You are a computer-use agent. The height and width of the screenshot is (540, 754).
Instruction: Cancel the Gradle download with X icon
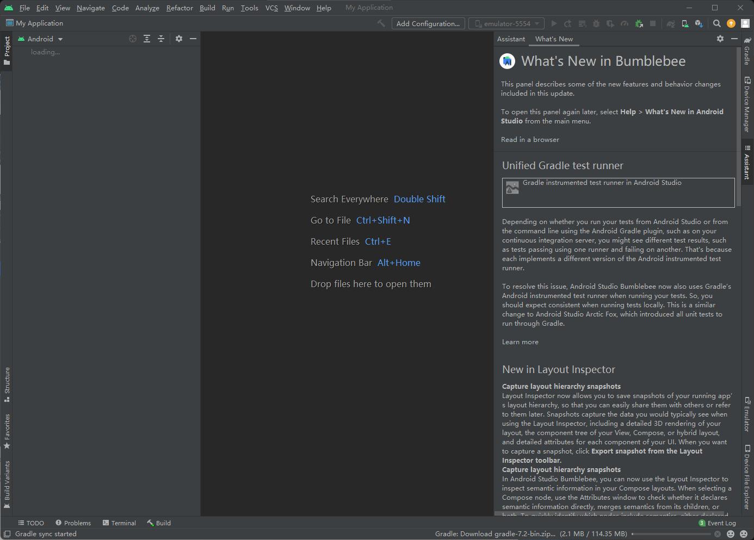point(718,534)
